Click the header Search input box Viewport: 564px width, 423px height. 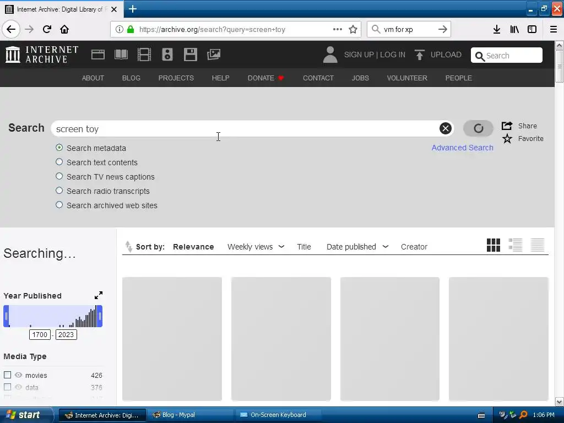tap(507, 56)
